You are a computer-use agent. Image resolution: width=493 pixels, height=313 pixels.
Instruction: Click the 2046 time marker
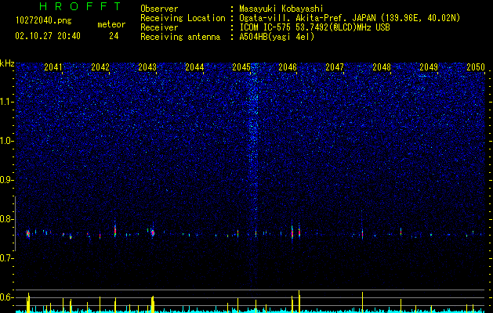(x=288, y=67)
